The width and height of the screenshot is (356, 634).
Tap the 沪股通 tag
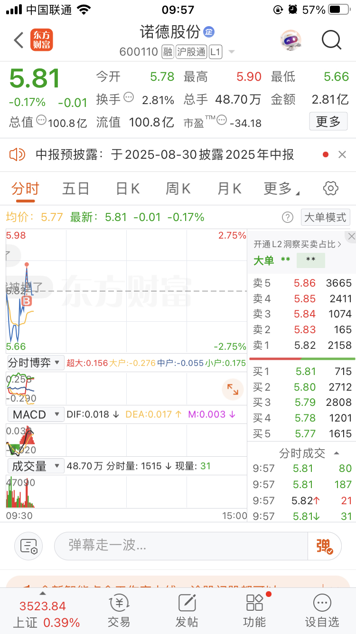[x=191, y=52]
